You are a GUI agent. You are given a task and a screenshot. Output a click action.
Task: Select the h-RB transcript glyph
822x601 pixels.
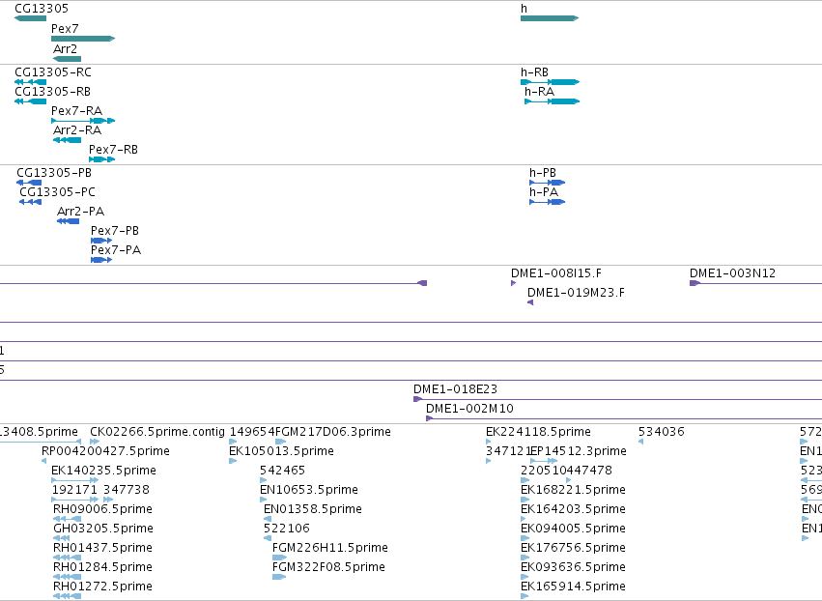click(550, 82)
